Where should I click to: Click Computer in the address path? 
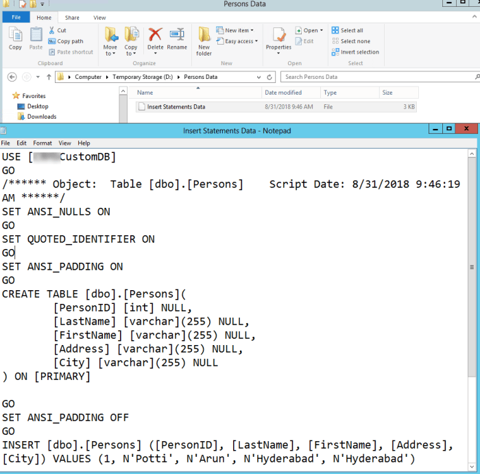click(88, 77)
